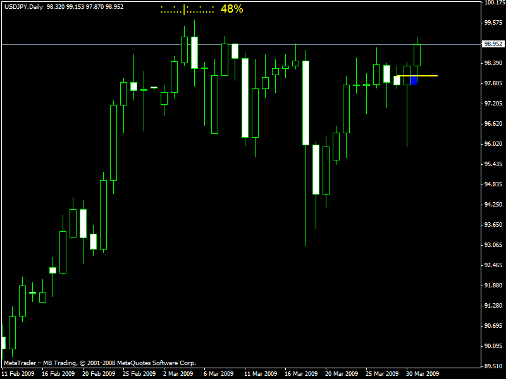Click the current price label 98.952

click(493, 44)
